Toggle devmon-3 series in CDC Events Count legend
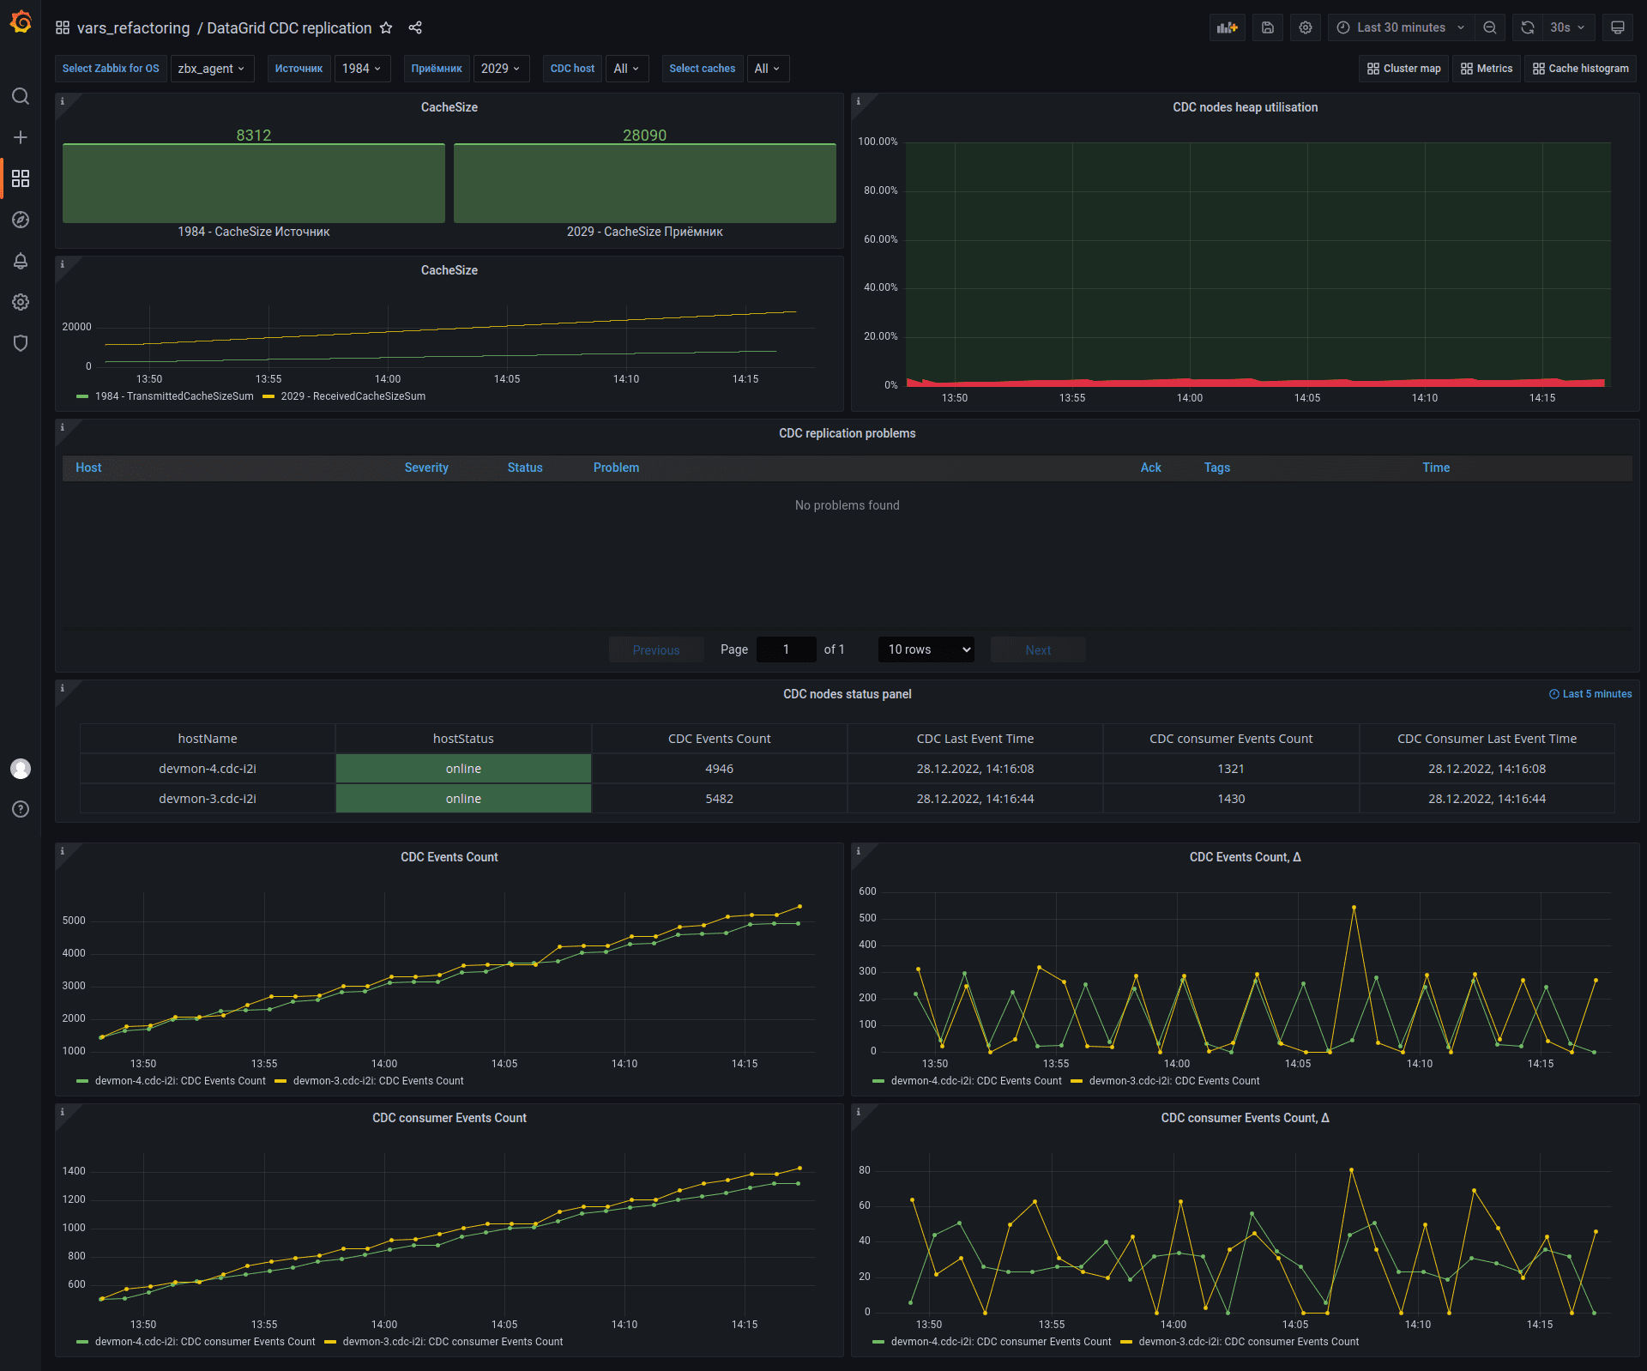Image resolution: width=1647 pixels, height=1371 pixels. click(x=377, y=1081)
